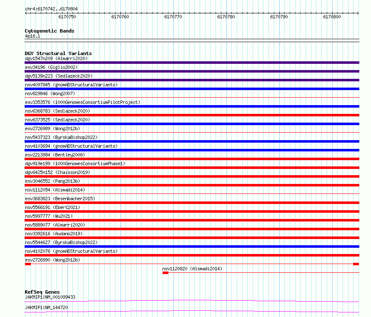Open variant esv3683823 (Besenbacher2015)
Viewport: 371px width, 317px height.
(x=60, y=199)
